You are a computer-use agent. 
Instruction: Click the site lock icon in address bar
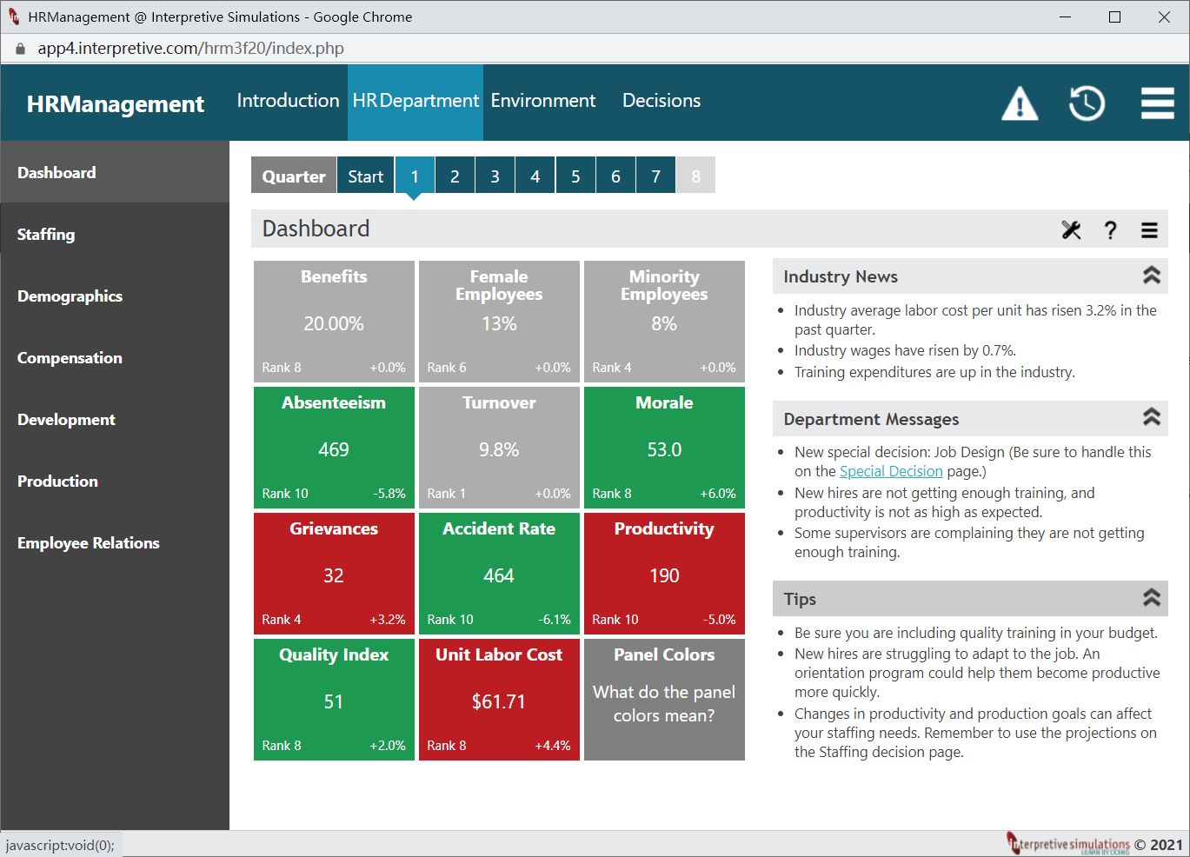click(x=21, y=49)
